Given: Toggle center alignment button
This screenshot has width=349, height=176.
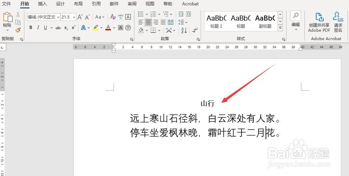Looking at the screenshot, I should 148,22.
